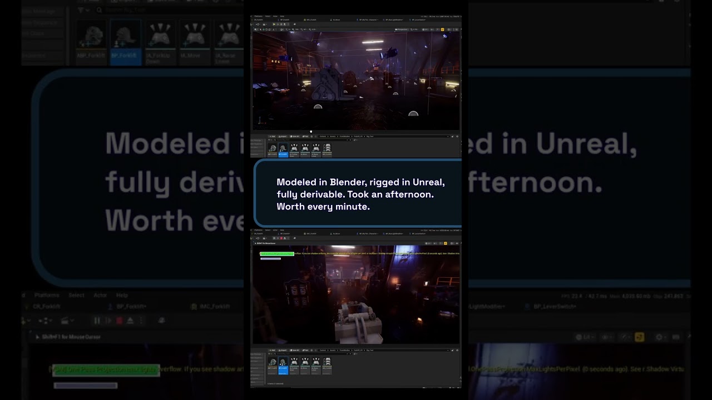Click Import button in lower Content Browser
The image size is (712, 400).
tap(282, 350)
